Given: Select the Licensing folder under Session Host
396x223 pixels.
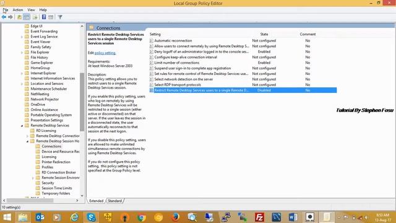Looking at the screenshot, I should tap(49, 157).
